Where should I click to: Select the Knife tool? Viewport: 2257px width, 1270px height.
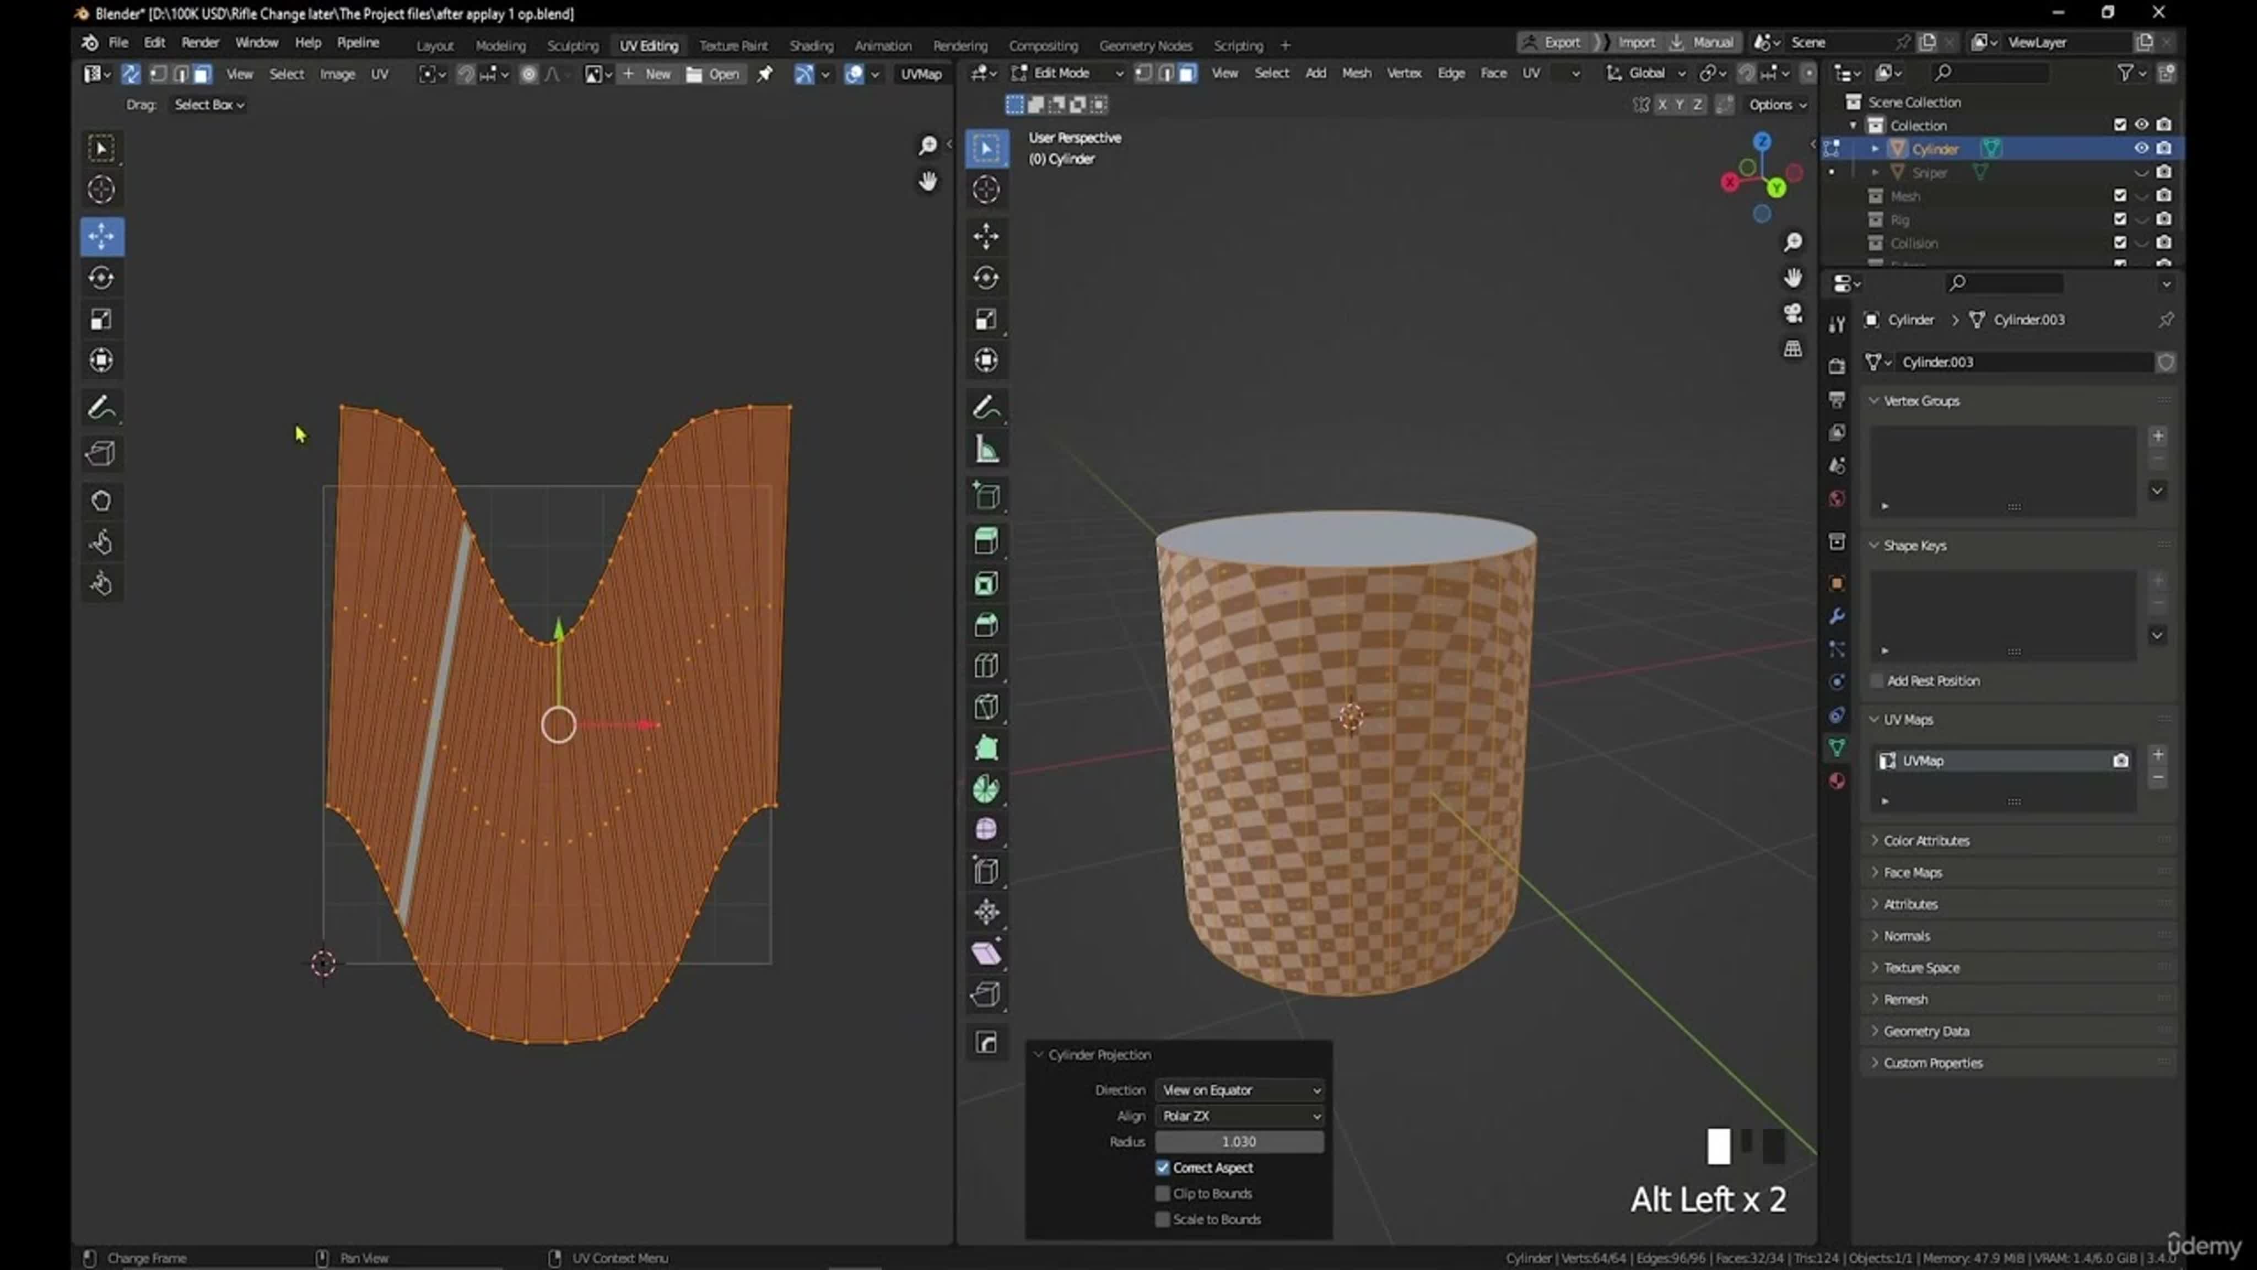(986, 707)
